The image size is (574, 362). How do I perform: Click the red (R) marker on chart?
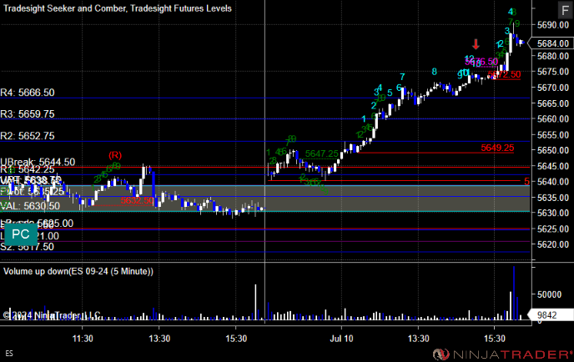point(115,155)
